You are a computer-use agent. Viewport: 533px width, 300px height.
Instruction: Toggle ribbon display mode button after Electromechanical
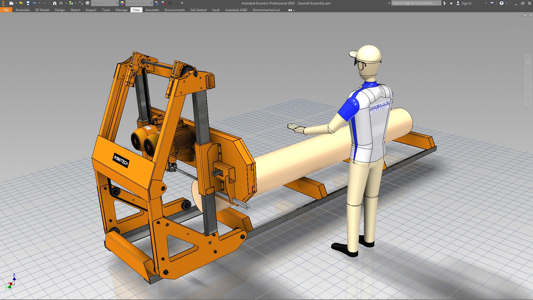click(x=290, y=10)
